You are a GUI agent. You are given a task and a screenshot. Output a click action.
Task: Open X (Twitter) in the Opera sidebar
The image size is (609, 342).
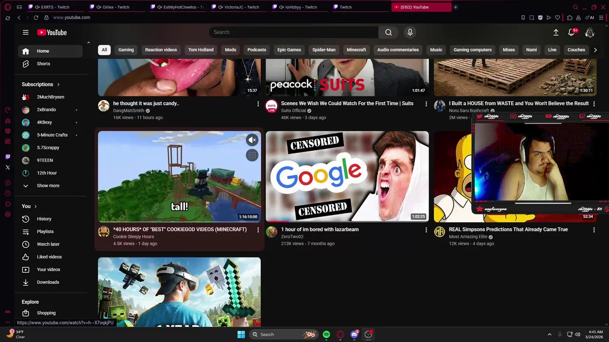coord(8,167)
